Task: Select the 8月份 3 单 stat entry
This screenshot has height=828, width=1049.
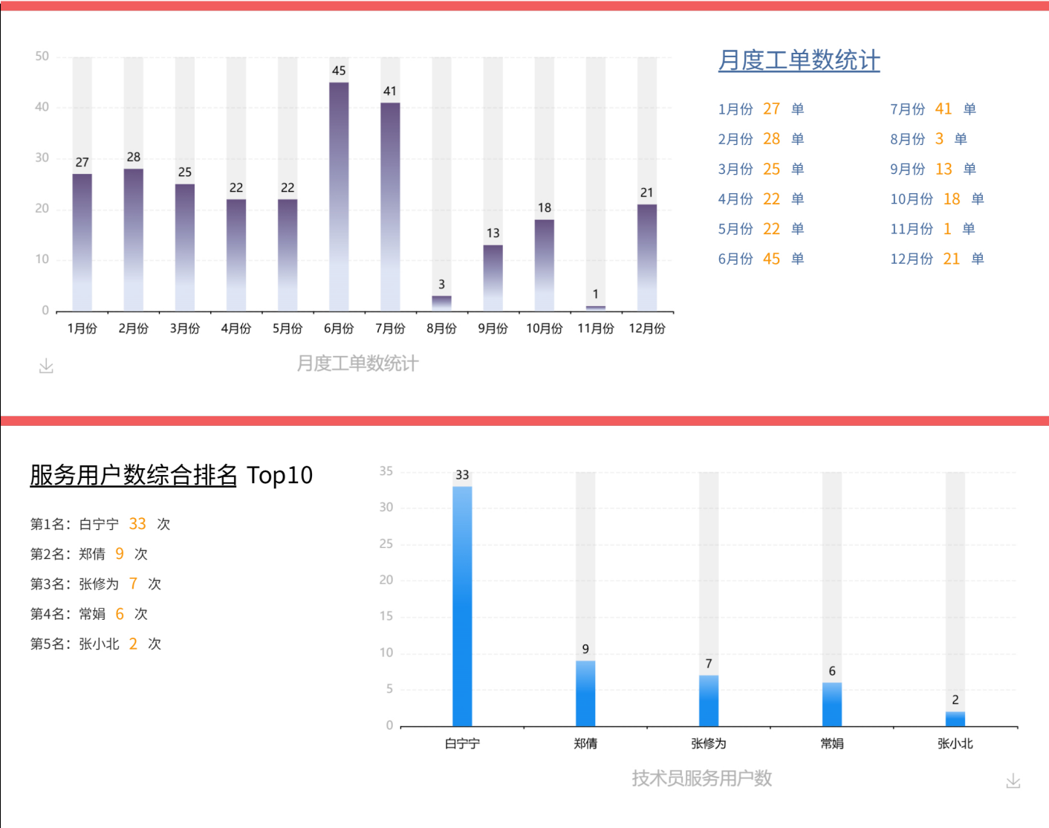Action: [929, 139]
